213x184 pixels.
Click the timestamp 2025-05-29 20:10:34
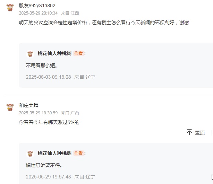38,13
